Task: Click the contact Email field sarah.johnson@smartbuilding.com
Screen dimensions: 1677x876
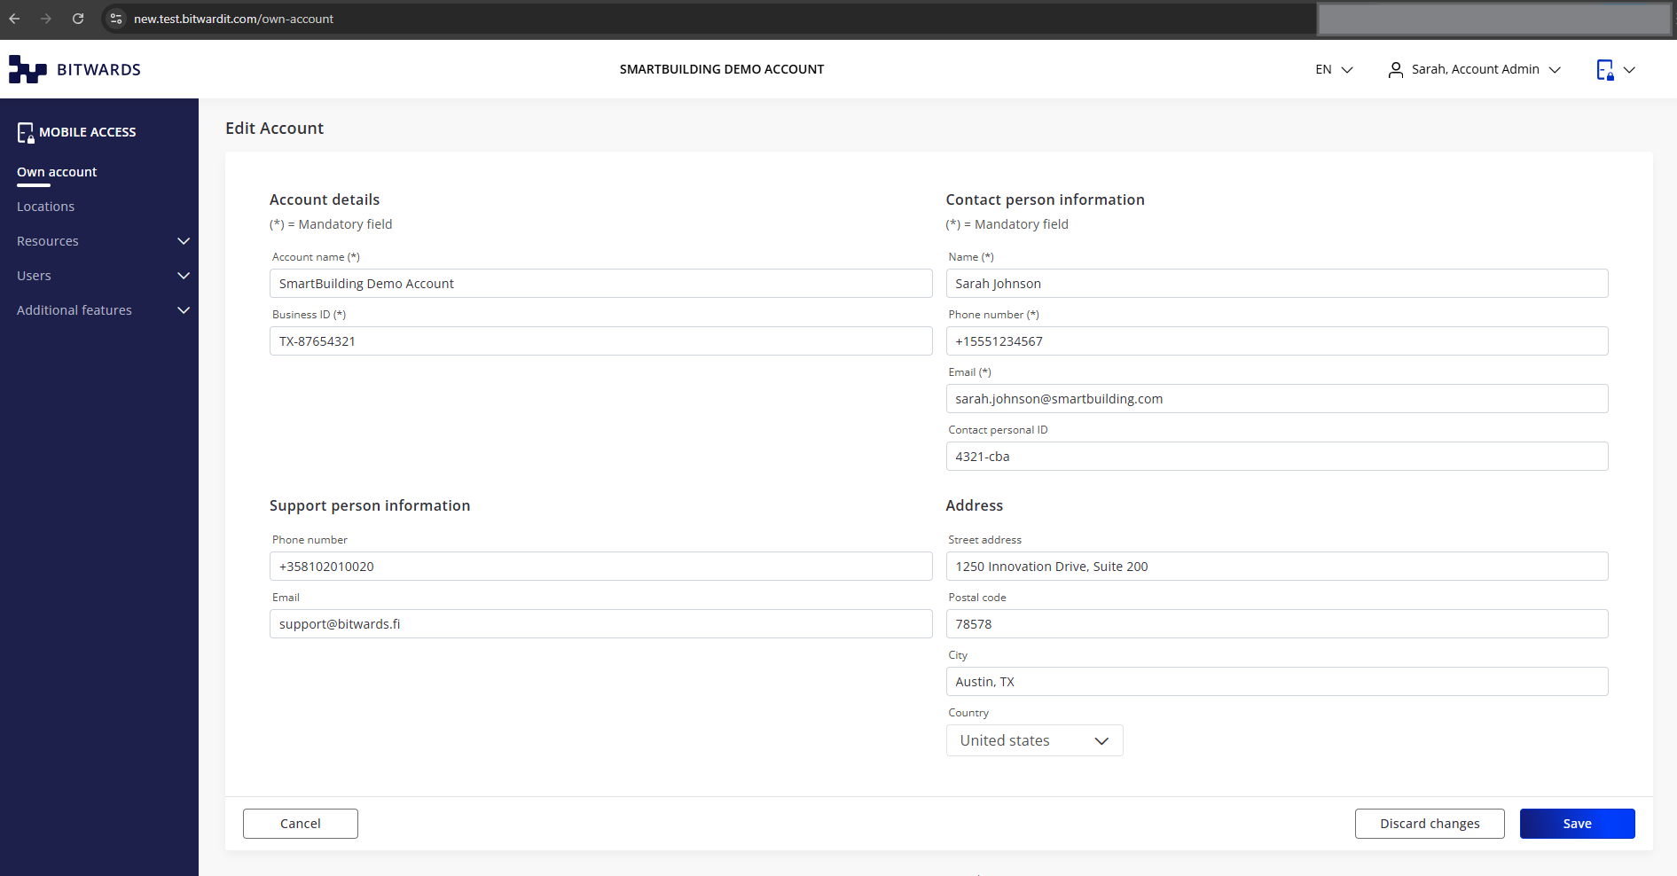Action: click(1277, 399)
